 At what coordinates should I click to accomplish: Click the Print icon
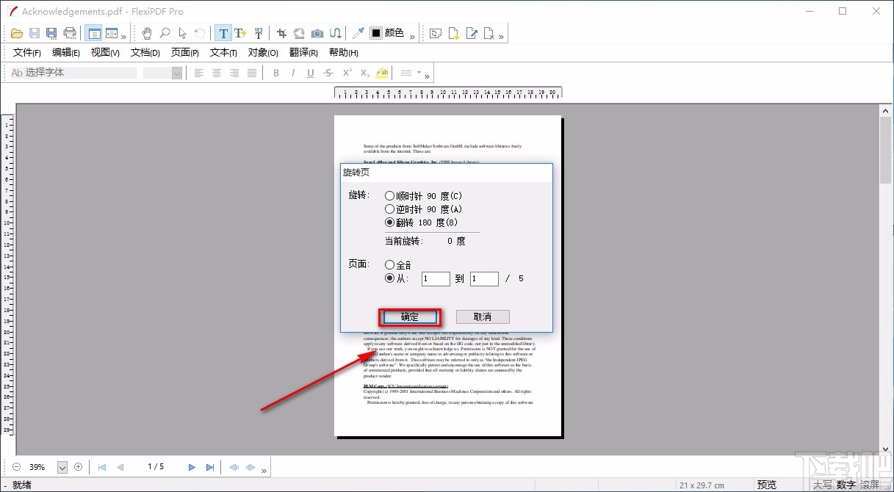[x=70, y=33]
